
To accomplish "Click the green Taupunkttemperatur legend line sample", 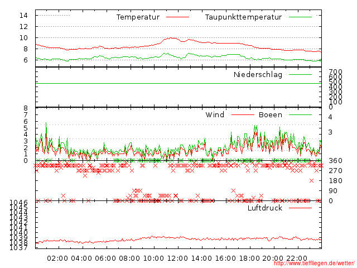I will tap(300, 17).
